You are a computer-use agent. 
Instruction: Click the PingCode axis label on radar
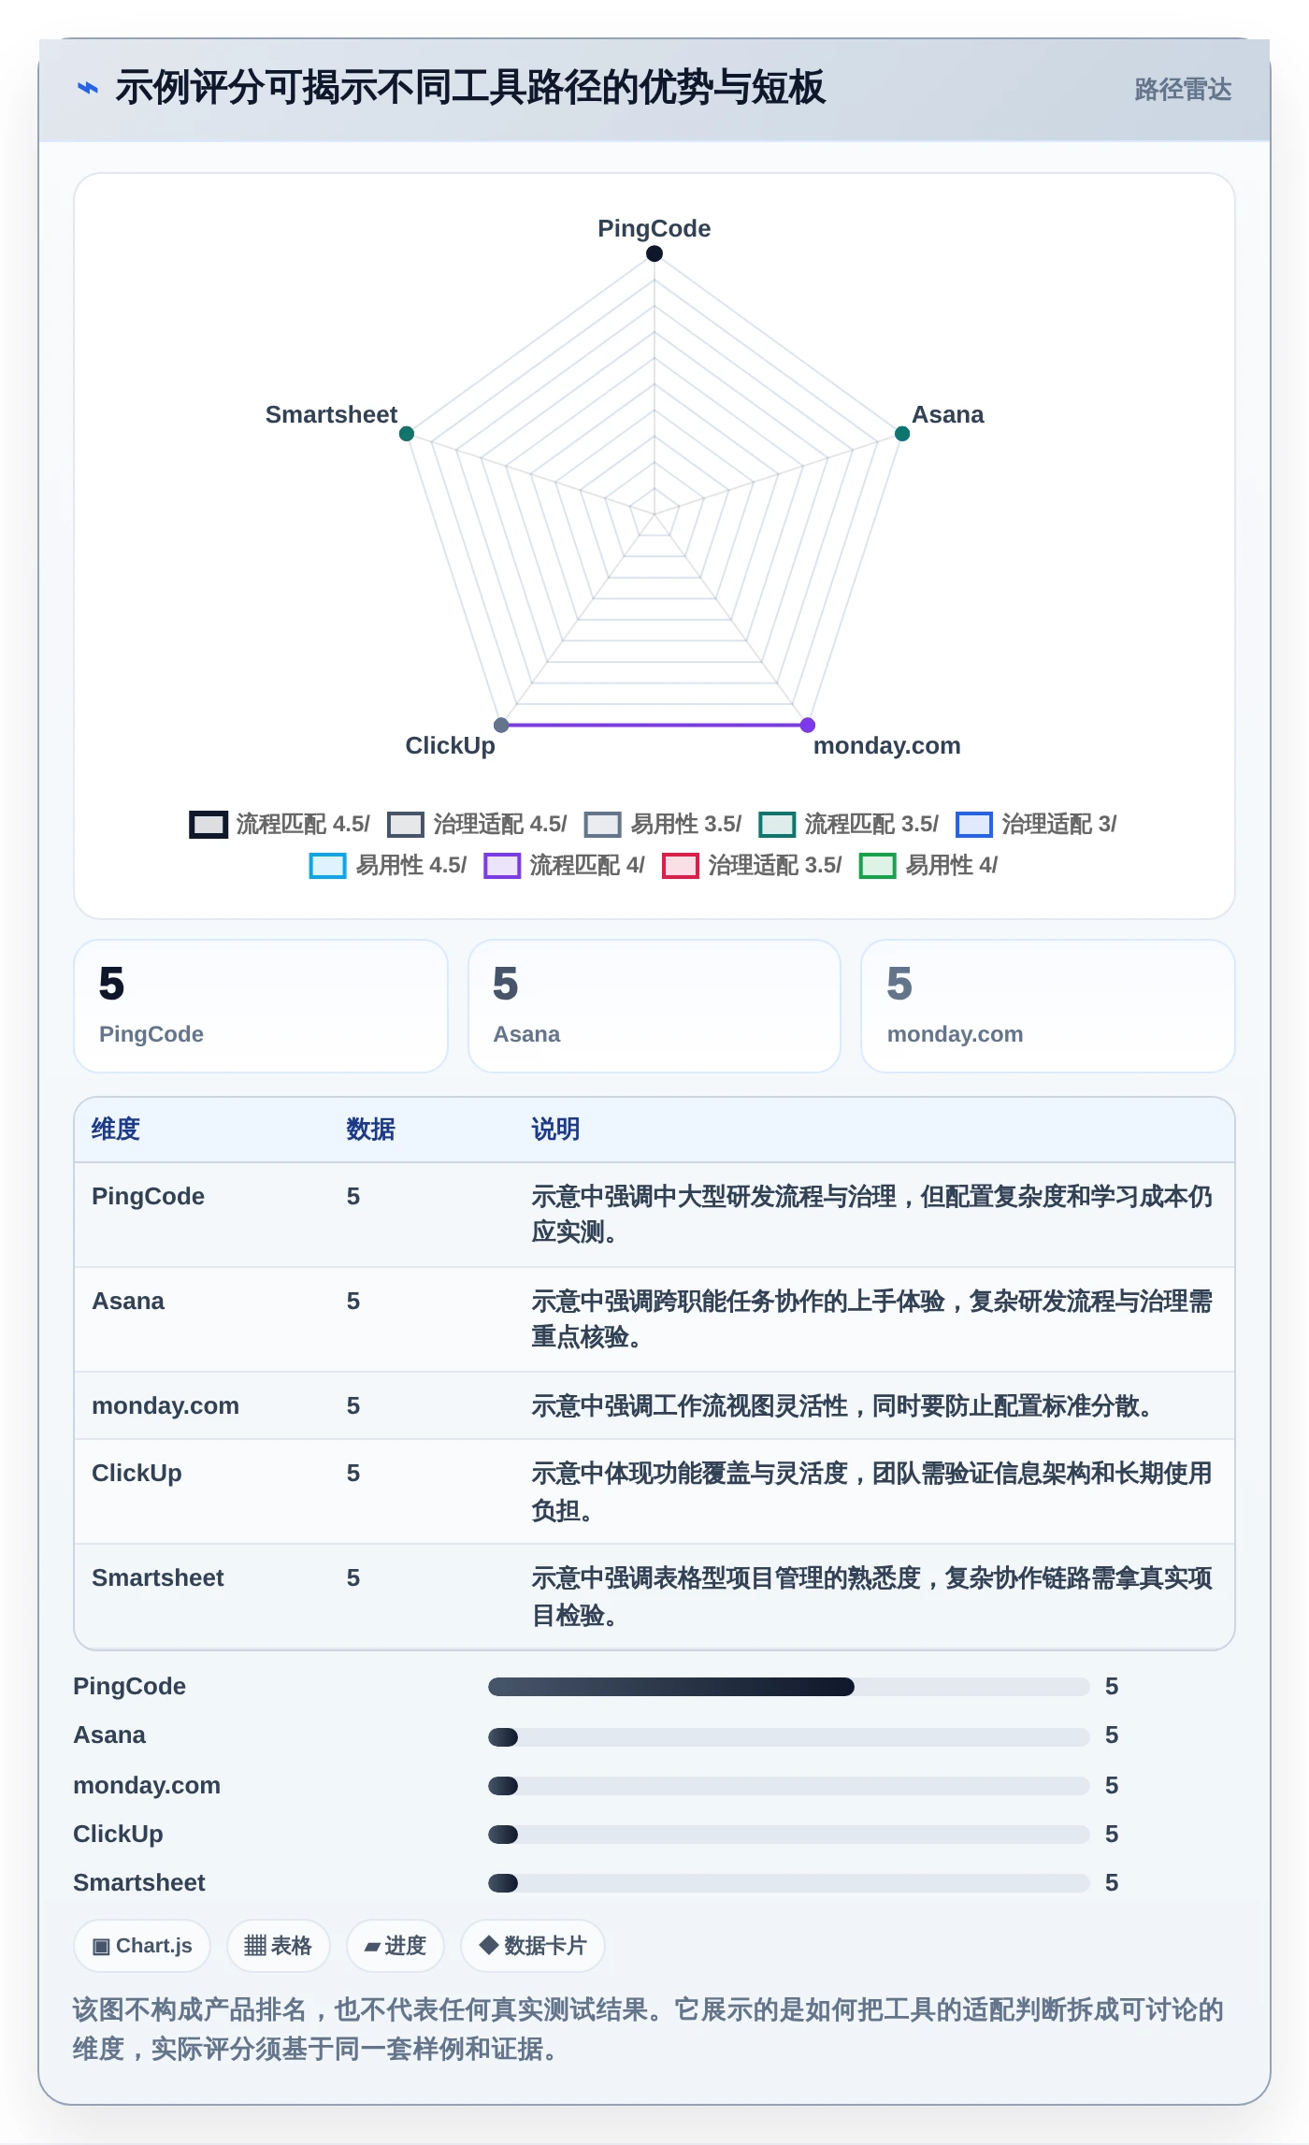point(654,228)
